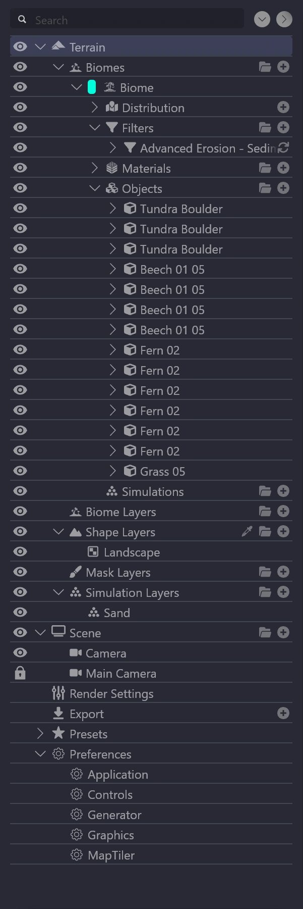303x909 pixels.
Task: Expand the Materials group
Action: point(95,168)
